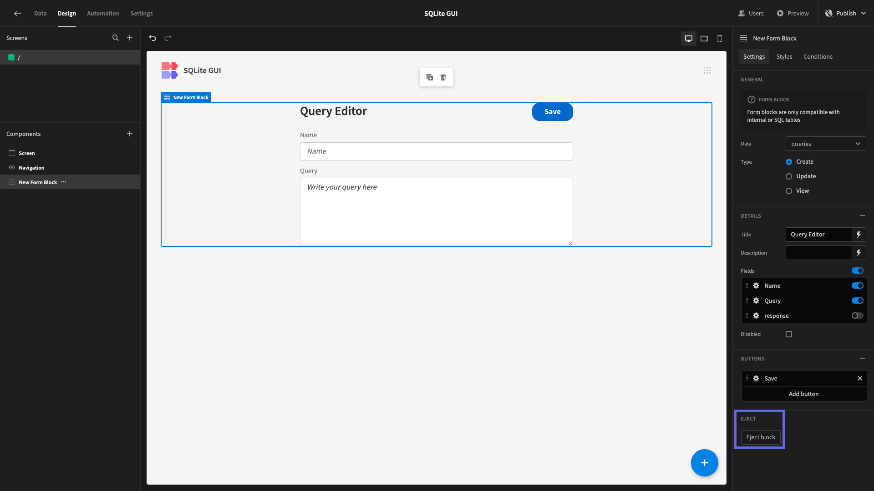
Task: Open the Conditions tab
Action: pos(818,56)
